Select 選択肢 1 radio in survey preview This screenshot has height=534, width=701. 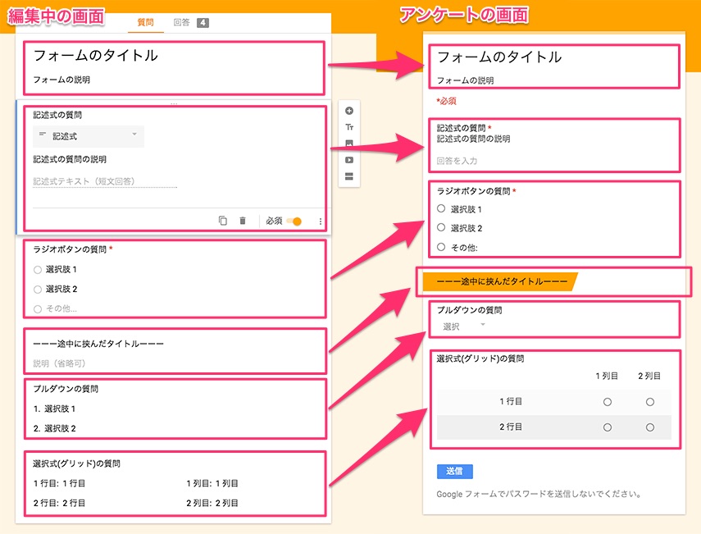coord(441,209)
